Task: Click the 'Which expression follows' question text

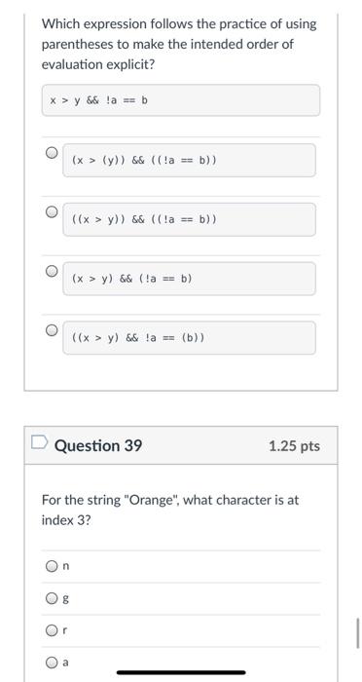Action: (179, 45)
